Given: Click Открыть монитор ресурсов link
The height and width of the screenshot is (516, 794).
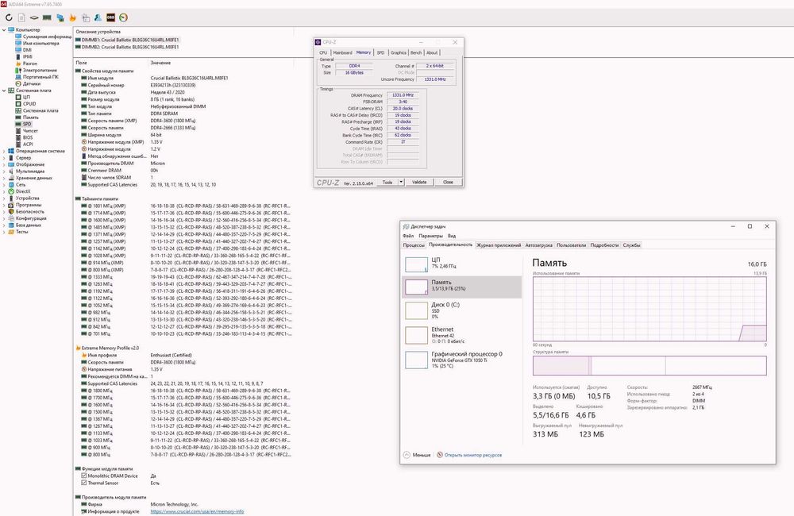Looking at the screenshot, I should point(473,455).
